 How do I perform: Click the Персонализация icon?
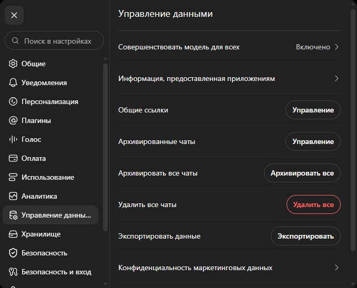pyautogui.click(x=13, y=101)
